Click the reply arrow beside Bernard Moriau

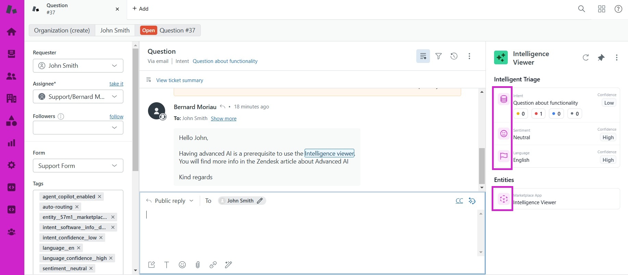(x=222, y=107)
